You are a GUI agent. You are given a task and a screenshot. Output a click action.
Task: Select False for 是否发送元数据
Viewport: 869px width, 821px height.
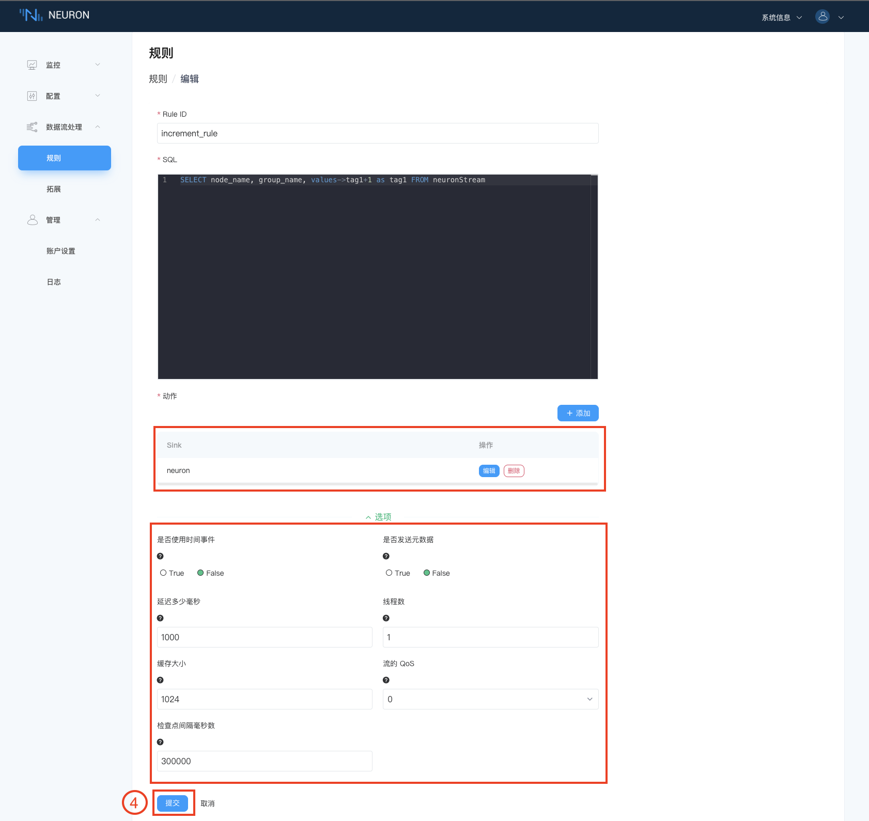(427, 573)
